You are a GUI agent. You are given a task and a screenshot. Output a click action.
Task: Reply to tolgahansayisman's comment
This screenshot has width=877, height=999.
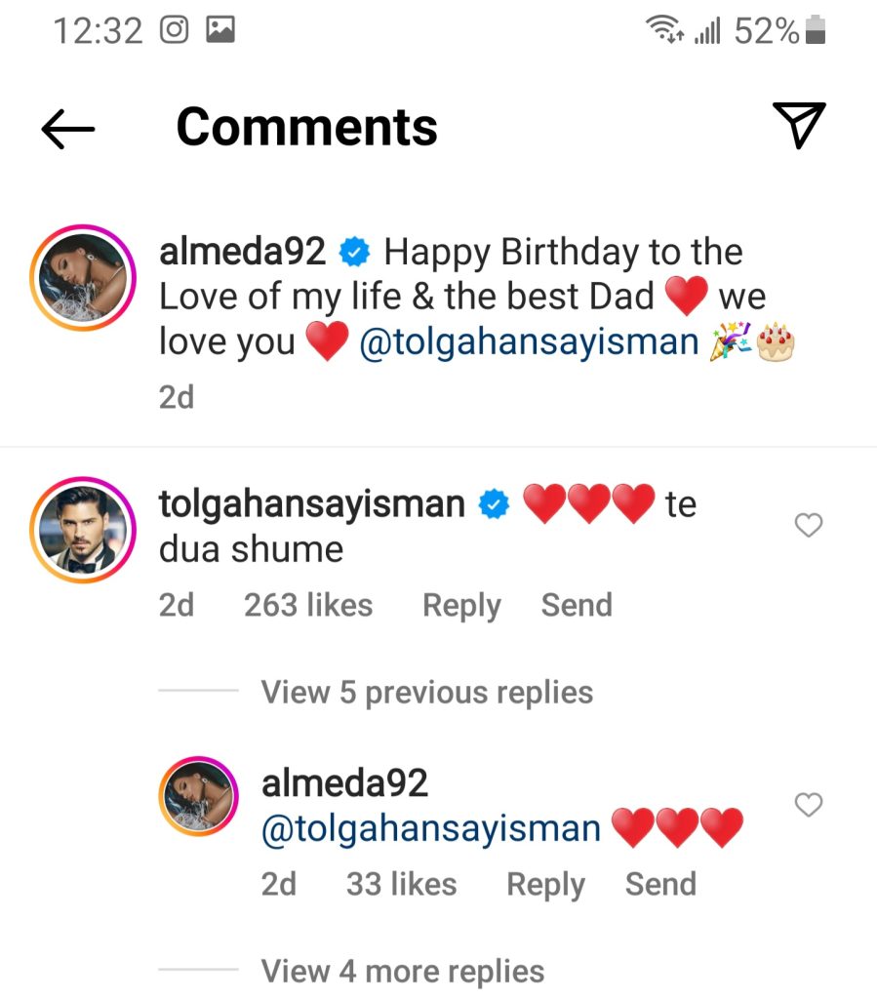(460, 606)
